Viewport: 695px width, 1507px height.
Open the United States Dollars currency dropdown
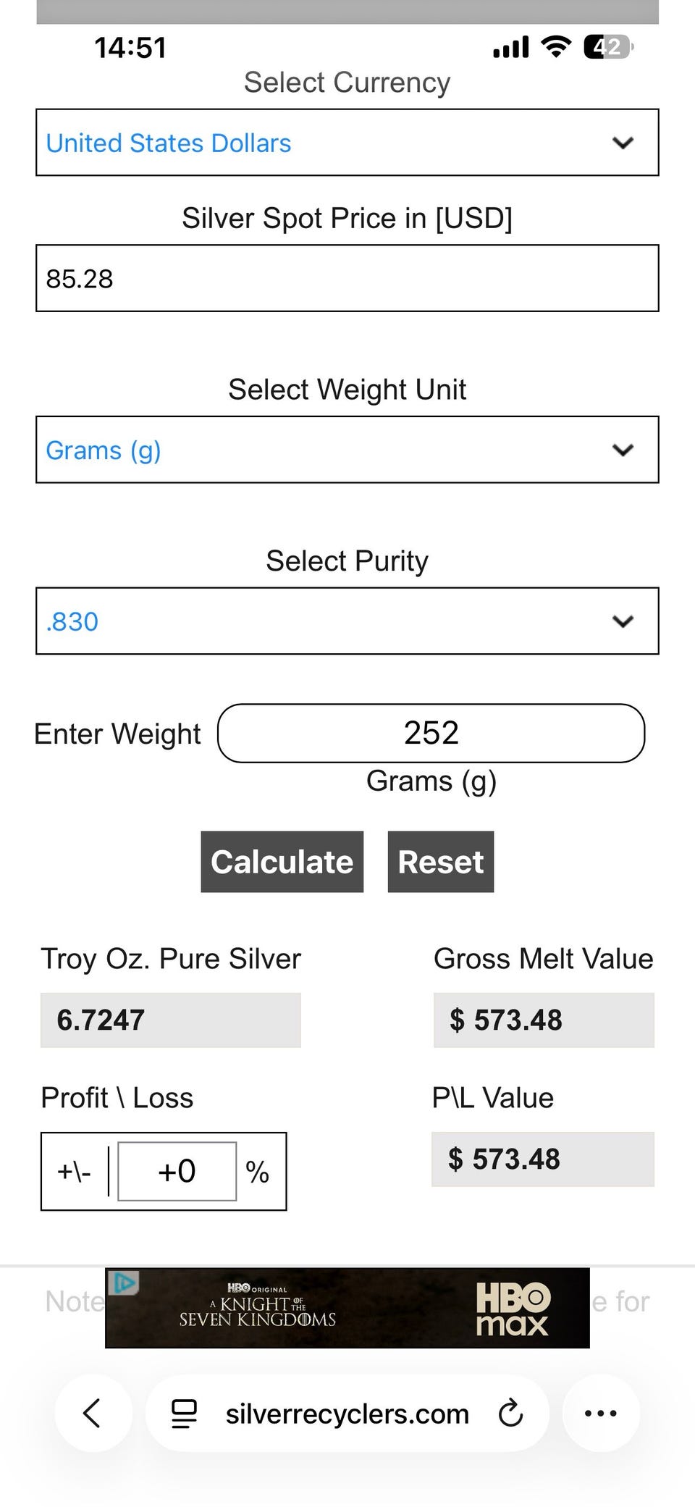point(347,143)
